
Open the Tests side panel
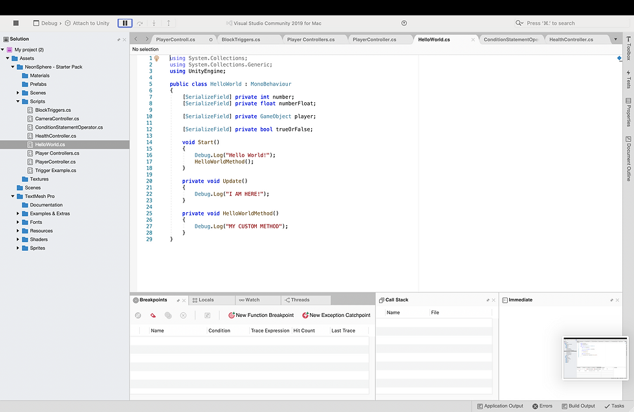click(628, 80)
